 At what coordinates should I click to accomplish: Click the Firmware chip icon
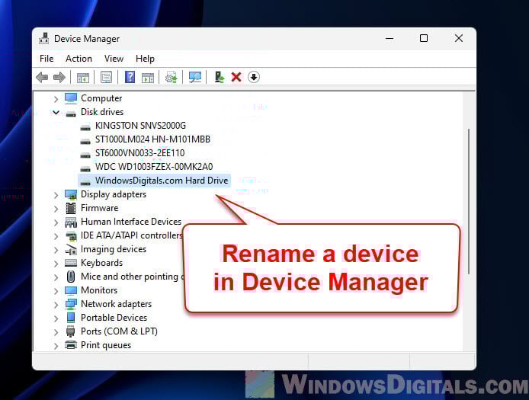(x=71, y=208)
